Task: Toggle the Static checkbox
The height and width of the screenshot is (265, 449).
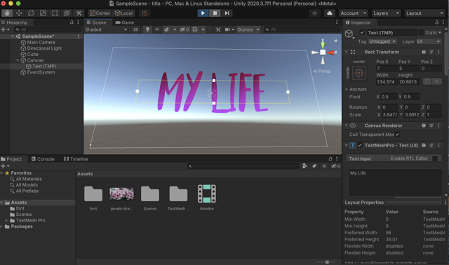Action: click(421, 33)
